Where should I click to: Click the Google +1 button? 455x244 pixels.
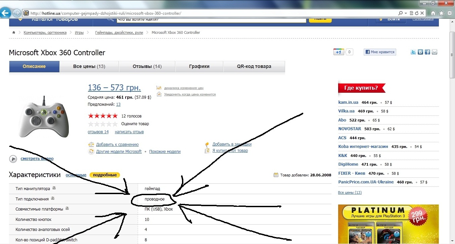click(x=339, y=52)
